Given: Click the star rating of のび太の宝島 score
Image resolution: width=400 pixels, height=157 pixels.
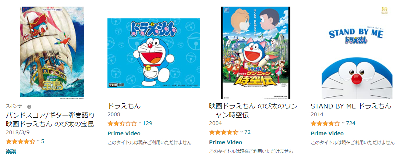Looking at the screenshot, I should point(20,141).
